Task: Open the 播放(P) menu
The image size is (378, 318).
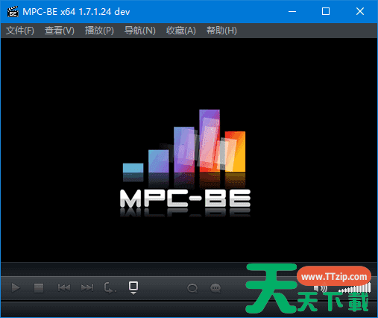Action: [x=99, y=31]
